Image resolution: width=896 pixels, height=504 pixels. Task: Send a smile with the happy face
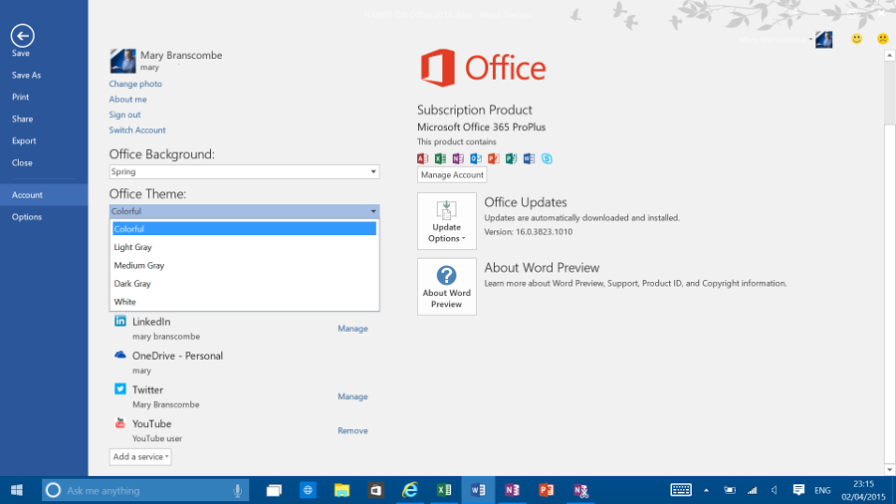tap(856, 39)
